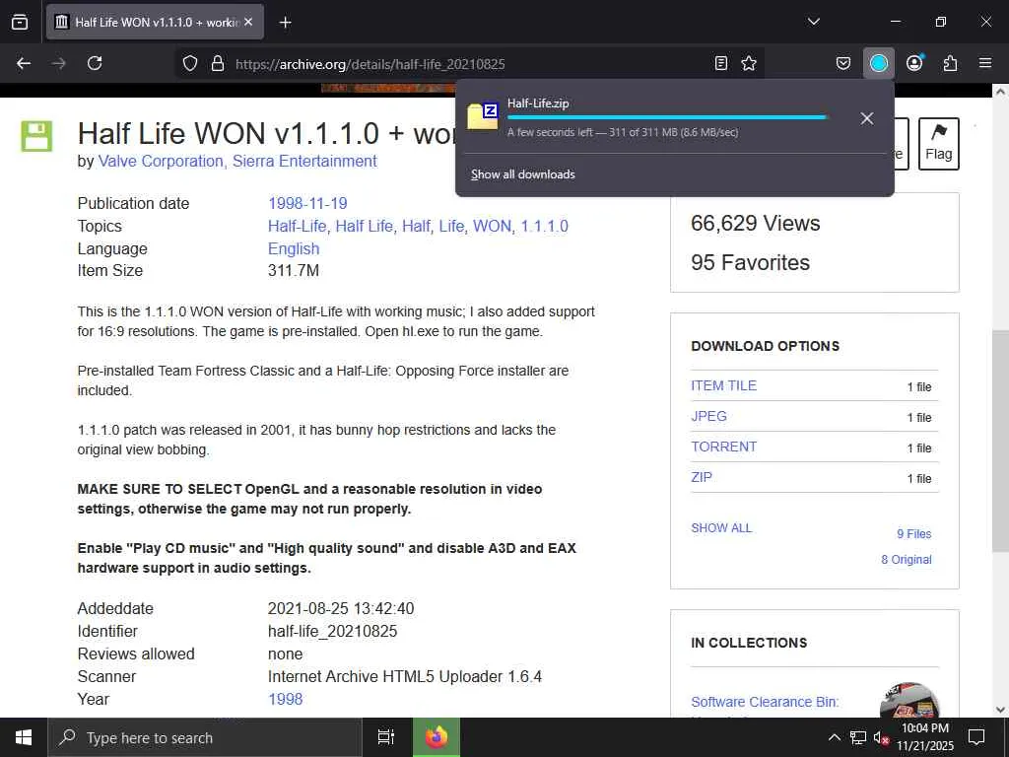
Task: Open 1.1.1.0 topic link
Action: pos(544,226)
